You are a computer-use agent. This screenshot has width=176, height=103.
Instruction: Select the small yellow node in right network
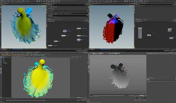[149, 35]
